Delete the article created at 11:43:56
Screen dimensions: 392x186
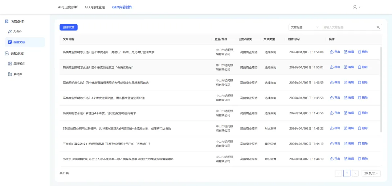click(363, 113)
